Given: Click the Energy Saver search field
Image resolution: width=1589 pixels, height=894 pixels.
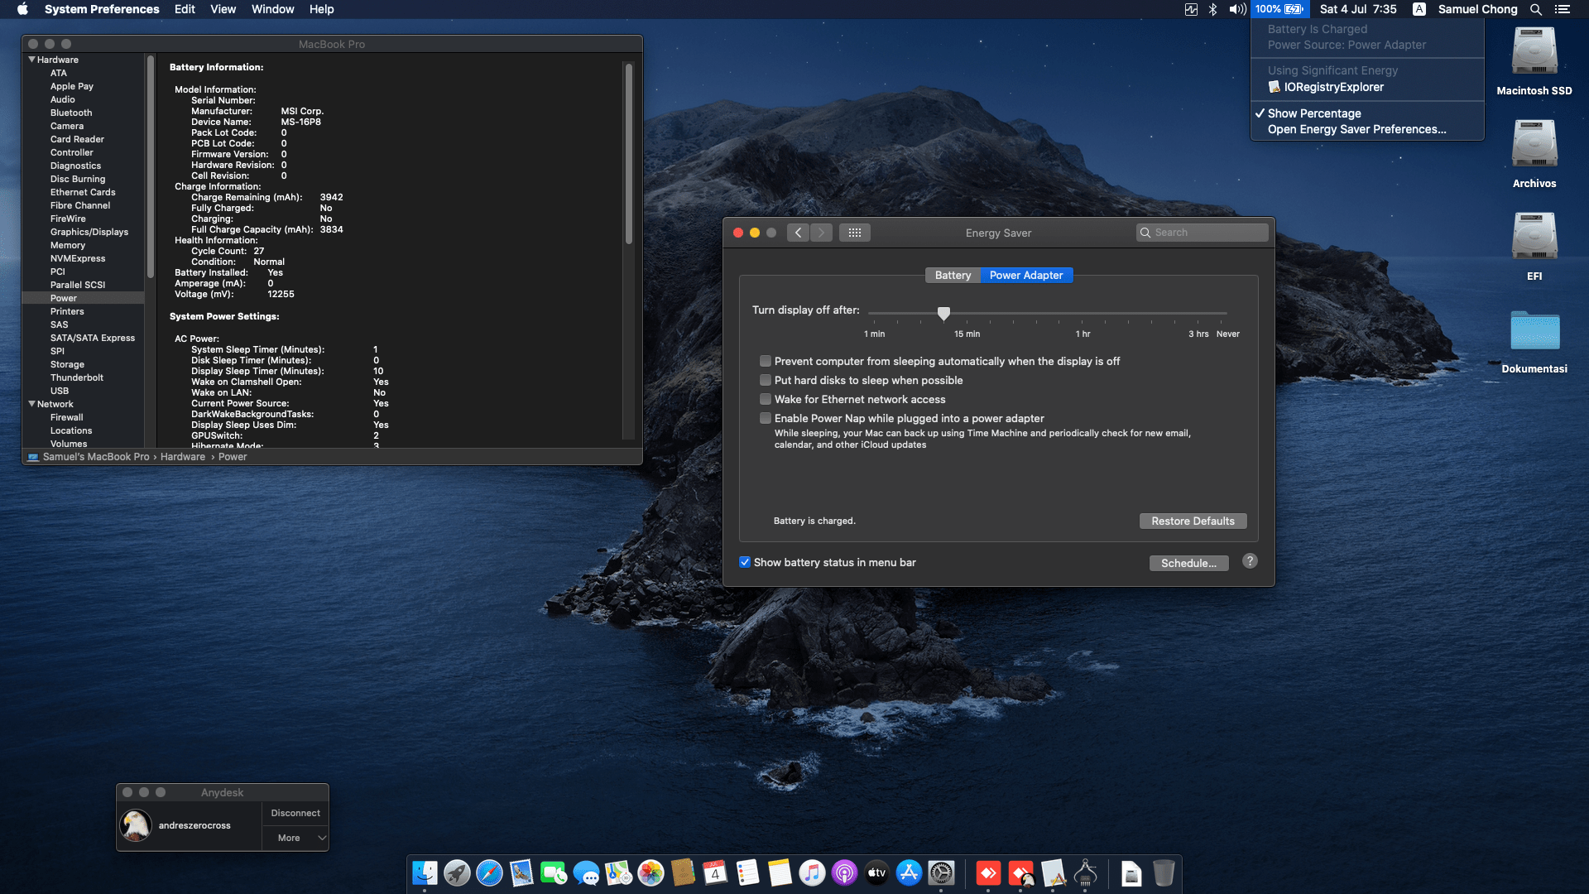Looking at the screenshot, I should click(1202, 232).
